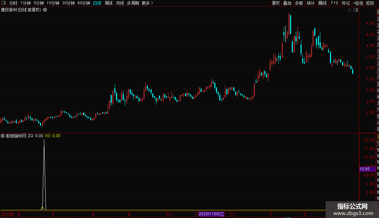Click month 9 on the time axis

[129, 214]
